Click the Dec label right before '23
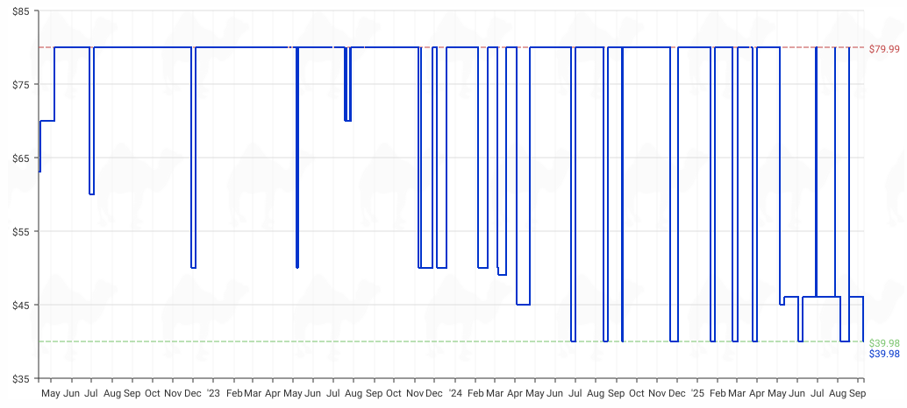The height and width of the screenshot is (408, 907). [x=193, y=394]
